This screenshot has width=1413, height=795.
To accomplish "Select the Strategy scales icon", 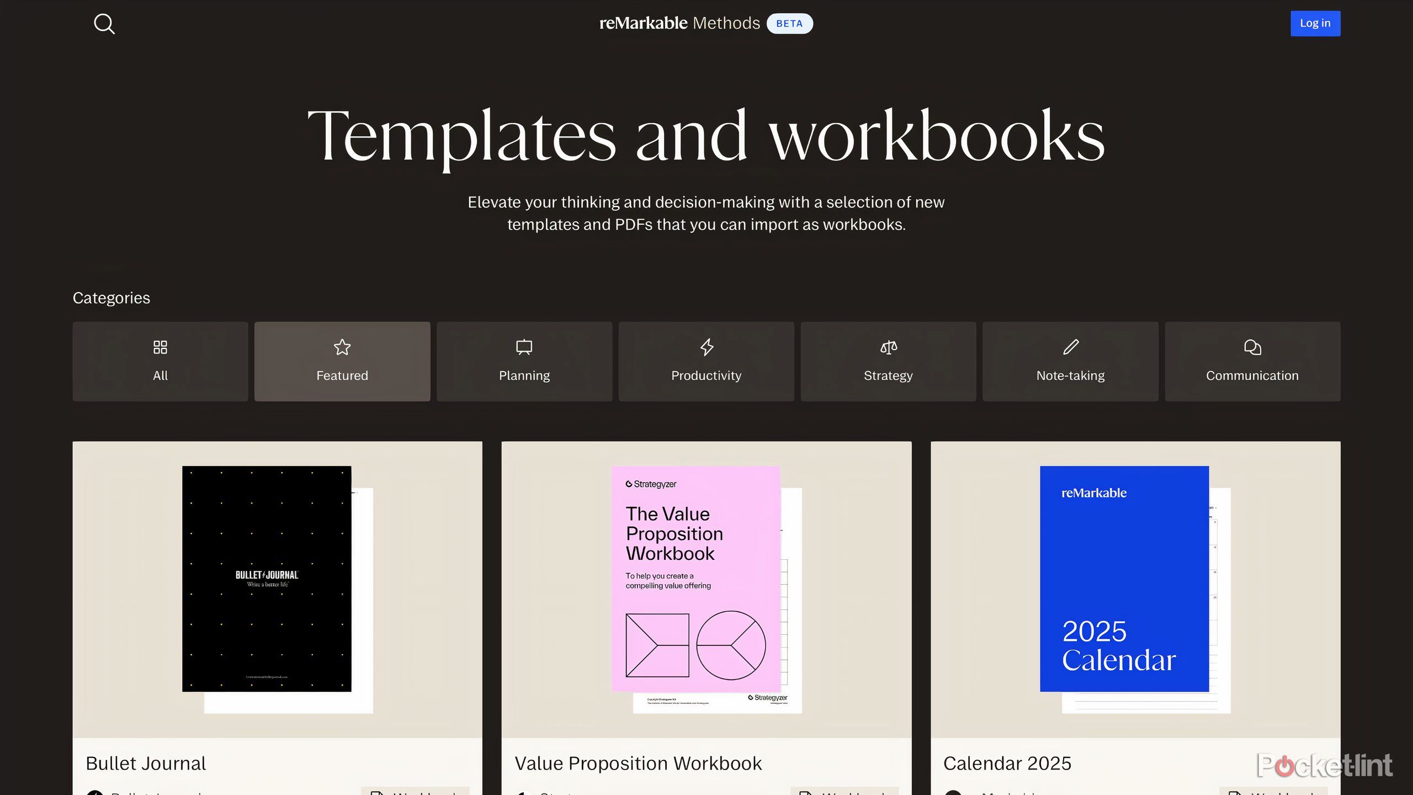I will (889, 347).
